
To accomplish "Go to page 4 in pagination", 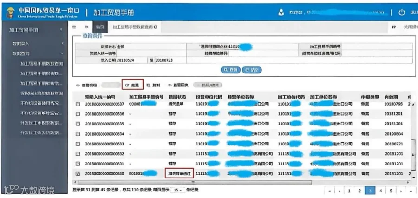I will 380,191.
